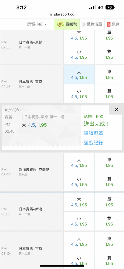124x269 pixels.
Task: Pick 單 1.95 for 日本賽馬-新潟
Action: coord(109,202)
